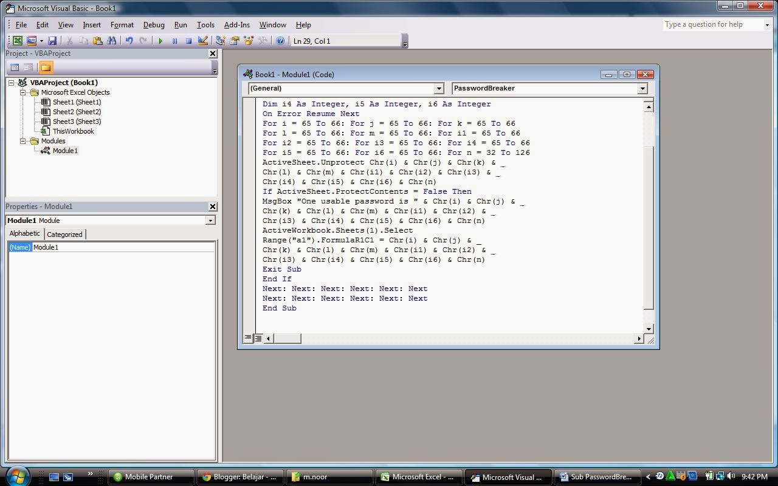Open the Debug menu
The image size is (778, 486).
(x=154, y=25)
